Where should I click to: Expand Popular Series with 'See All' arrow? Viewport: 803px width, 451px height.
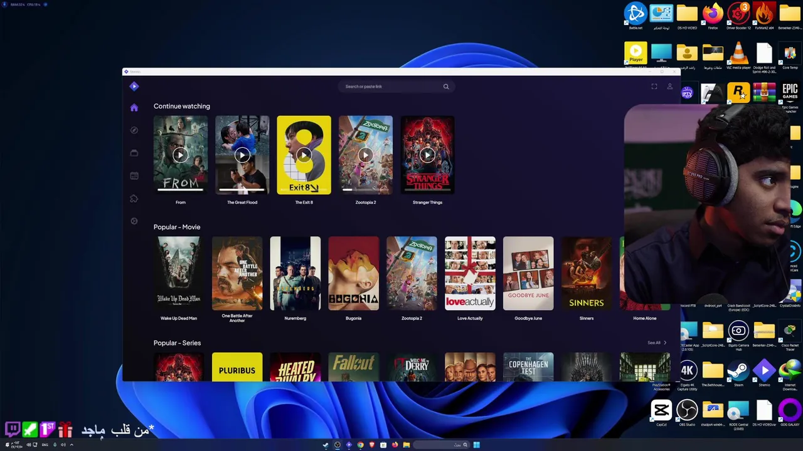[657, 343]
